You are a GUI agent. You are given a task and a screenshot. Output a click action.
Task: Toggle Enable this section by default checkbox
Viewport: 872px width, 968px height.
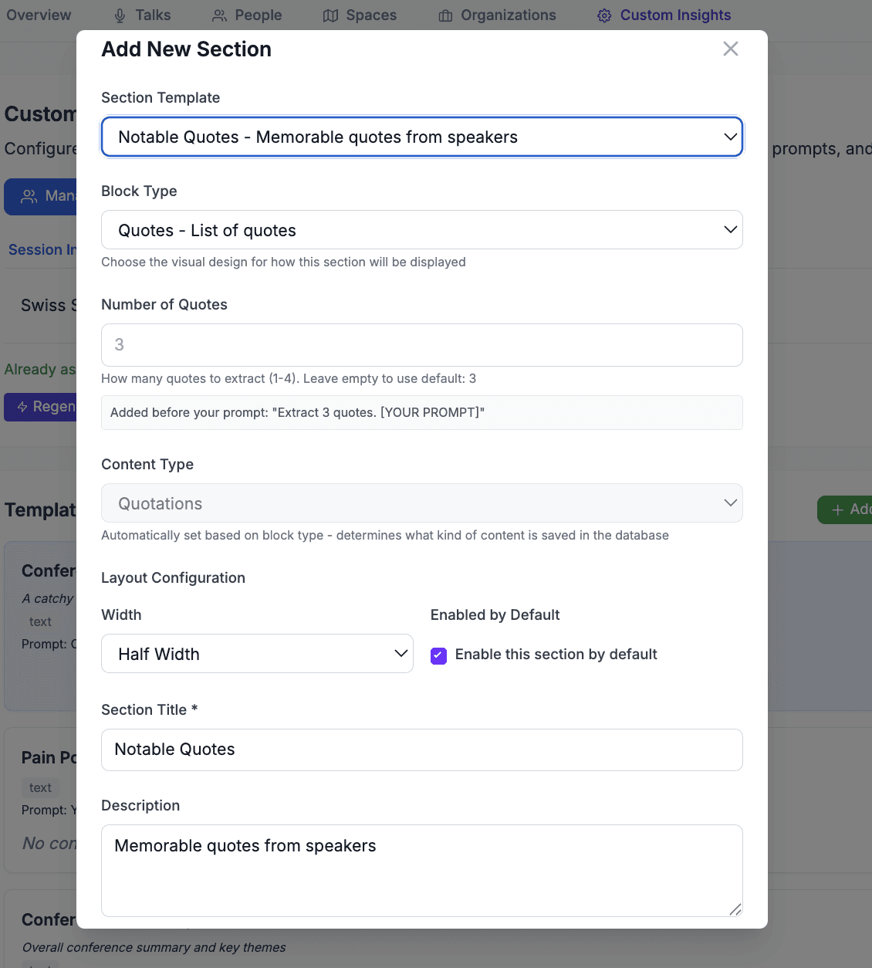click(x=438, y=655)
